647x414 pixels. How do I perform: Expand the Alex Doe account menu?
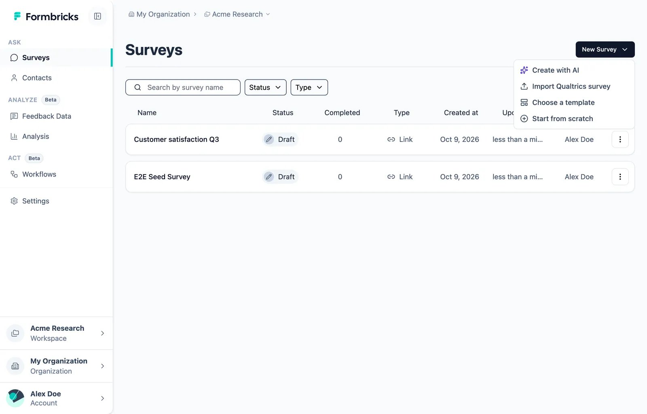click(x=56, y=398)
